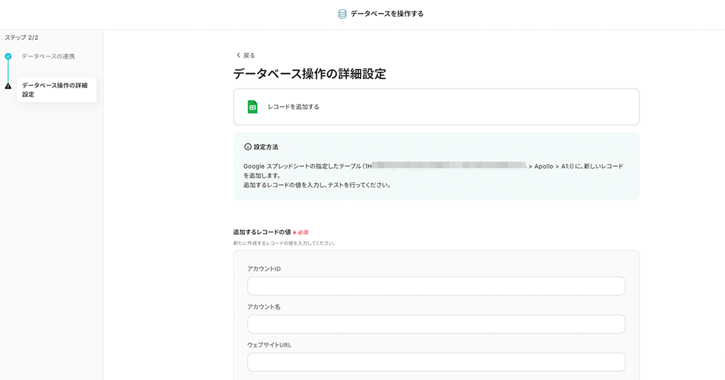725x380 pixels.
Task: Click the back chevron arrow icon
Action: pyautogui.click(x=238, y=55)
